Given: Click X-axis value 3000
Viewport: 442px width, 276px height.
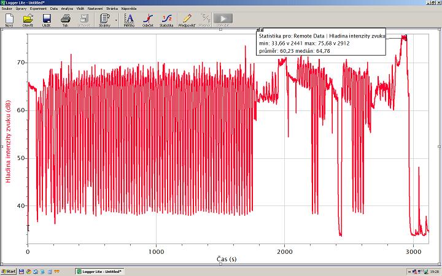Looking at the screenshot, I should (413, 251).
